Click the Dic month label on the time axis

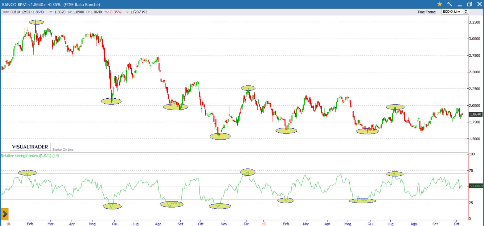pos(246,224)
